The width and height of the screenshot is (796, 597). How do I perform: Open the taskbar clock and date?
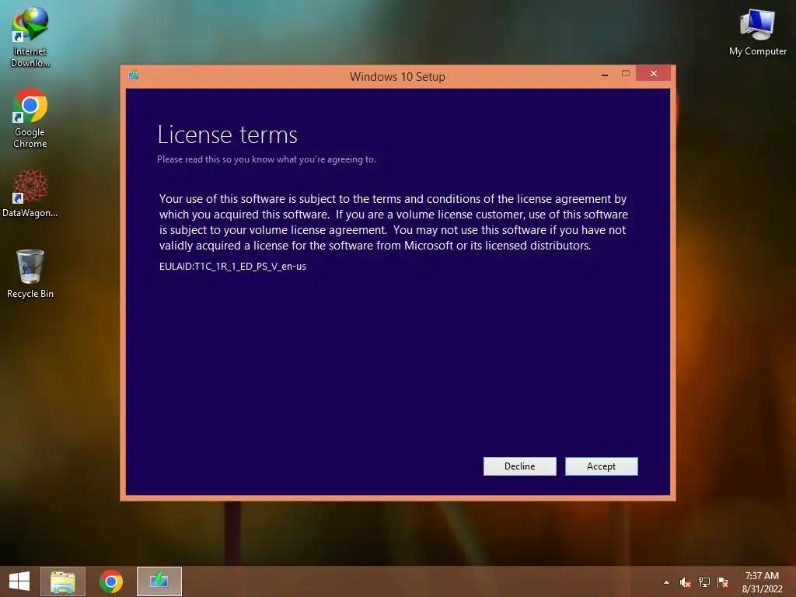coord(762,582)
